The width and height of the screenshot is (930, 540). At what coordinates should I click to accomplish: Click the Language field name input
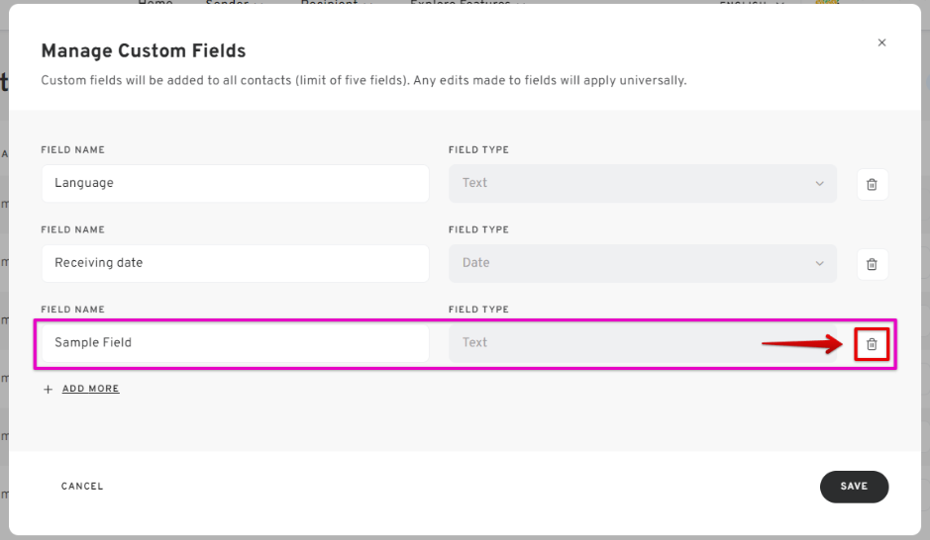(x=236, y=184)
